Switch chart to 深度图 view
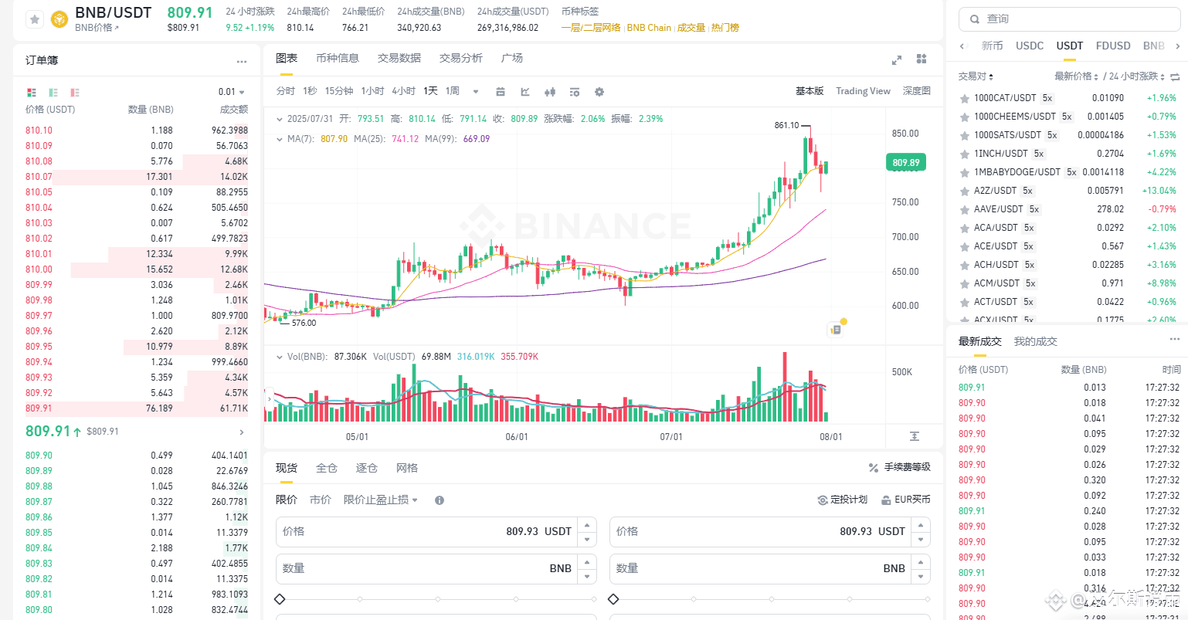1188x620 pixels. 917,91
